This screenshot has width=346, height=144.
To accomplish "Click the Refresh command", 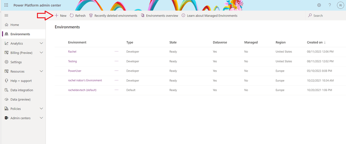I will point(78,16).
